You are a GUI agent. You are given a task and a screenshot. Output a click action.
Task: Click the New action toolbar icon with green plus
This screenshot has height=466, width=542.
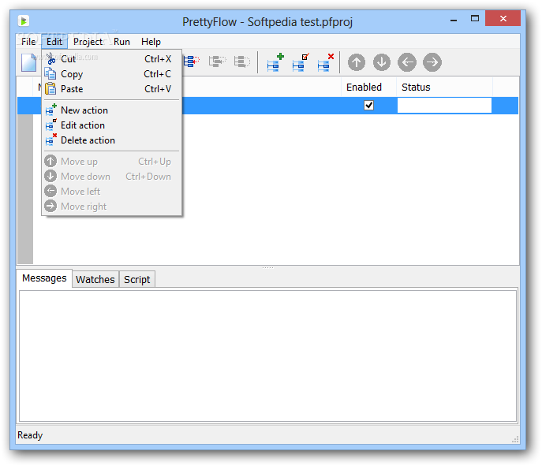point(275,62)
